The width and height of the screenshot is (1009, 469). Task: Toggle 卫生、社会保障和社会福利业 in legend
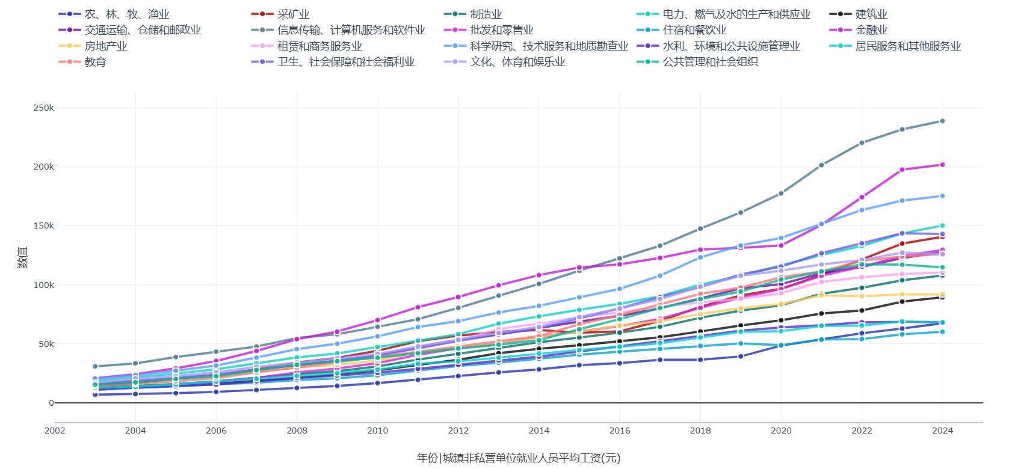pyautogui.click(x=333, y=61)
